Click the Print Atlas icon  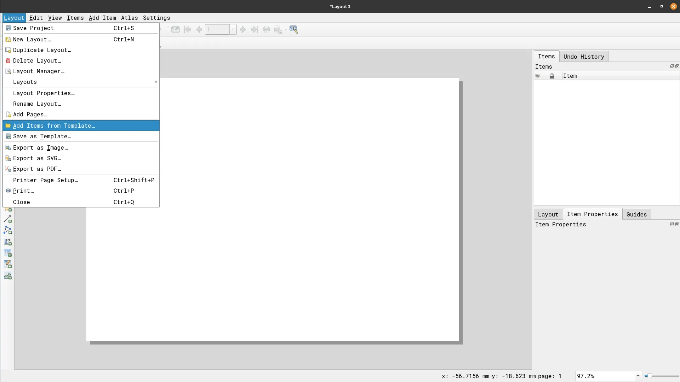point(267,29)
